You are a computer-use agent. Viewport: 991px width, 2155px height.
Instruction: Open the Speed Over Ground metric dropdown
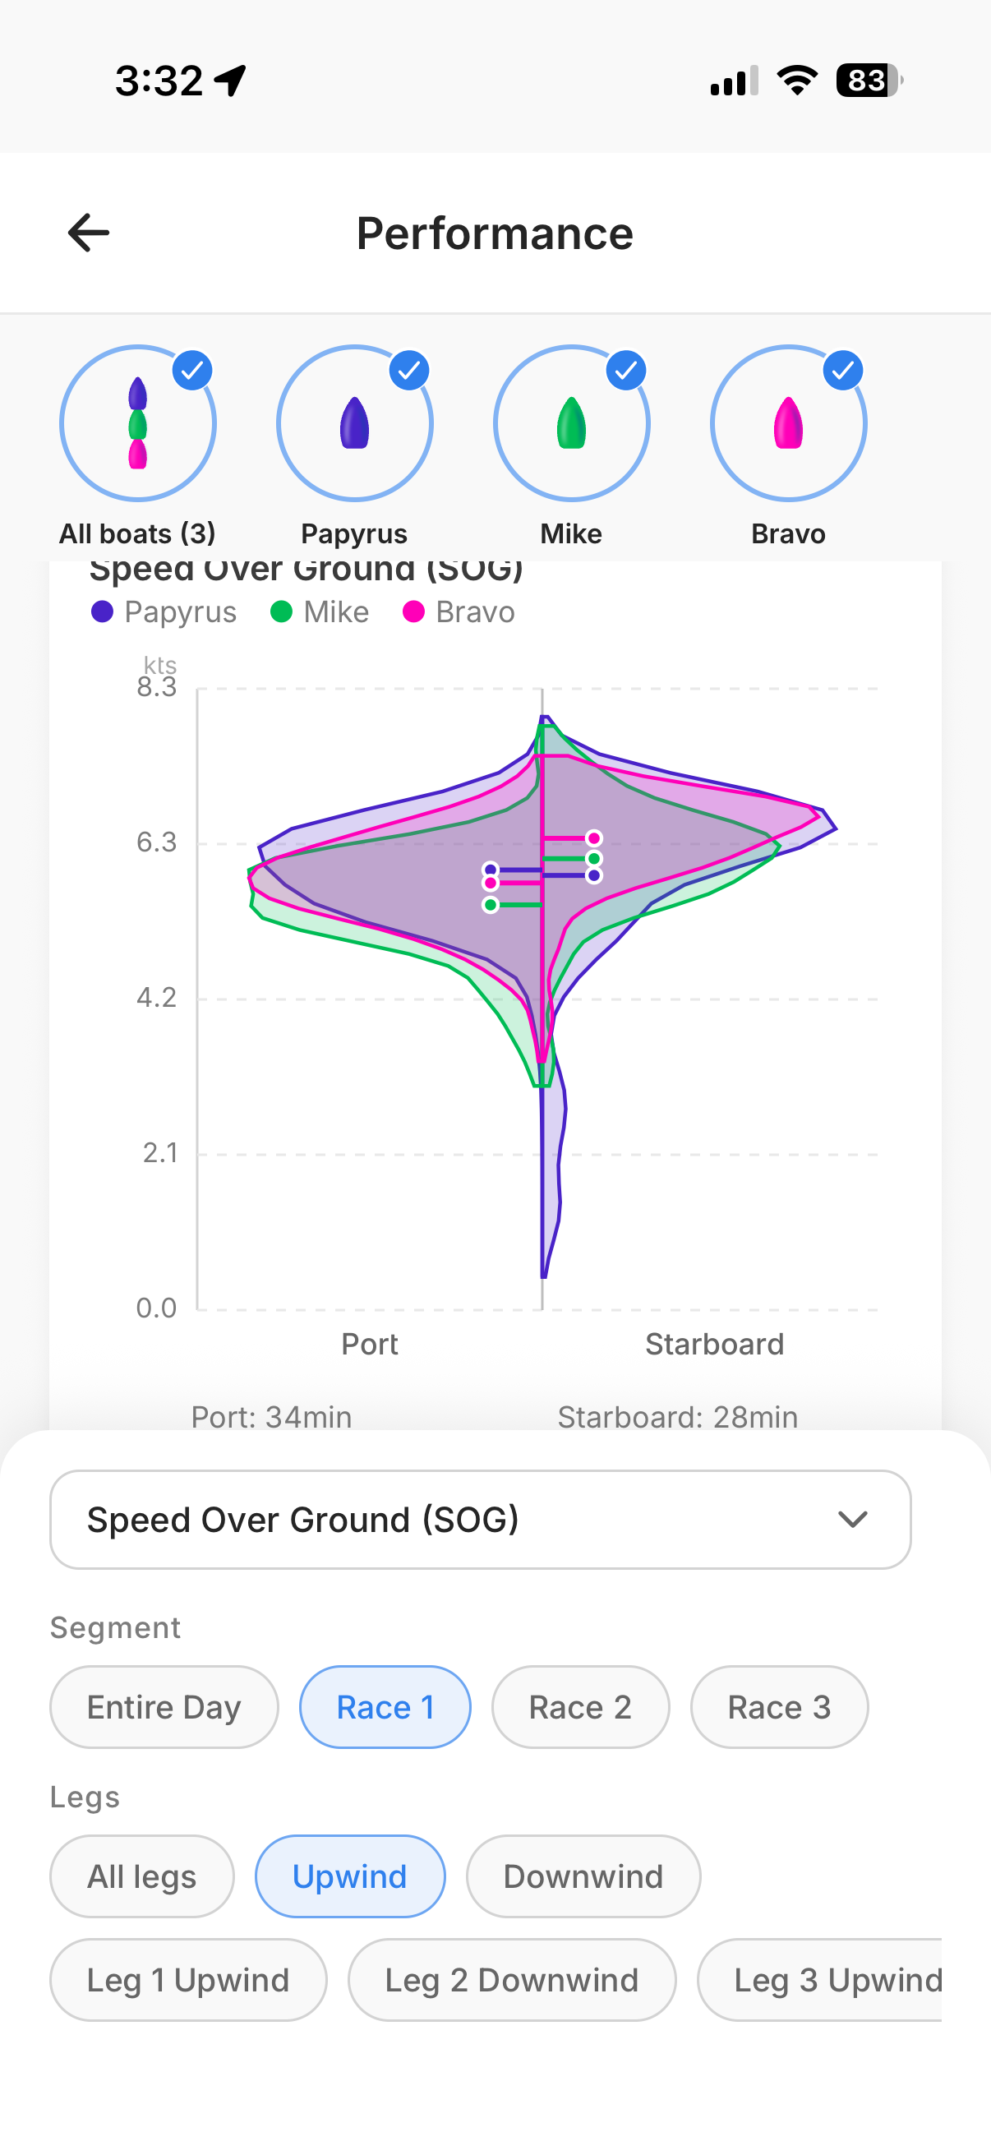click(481, 1520)
